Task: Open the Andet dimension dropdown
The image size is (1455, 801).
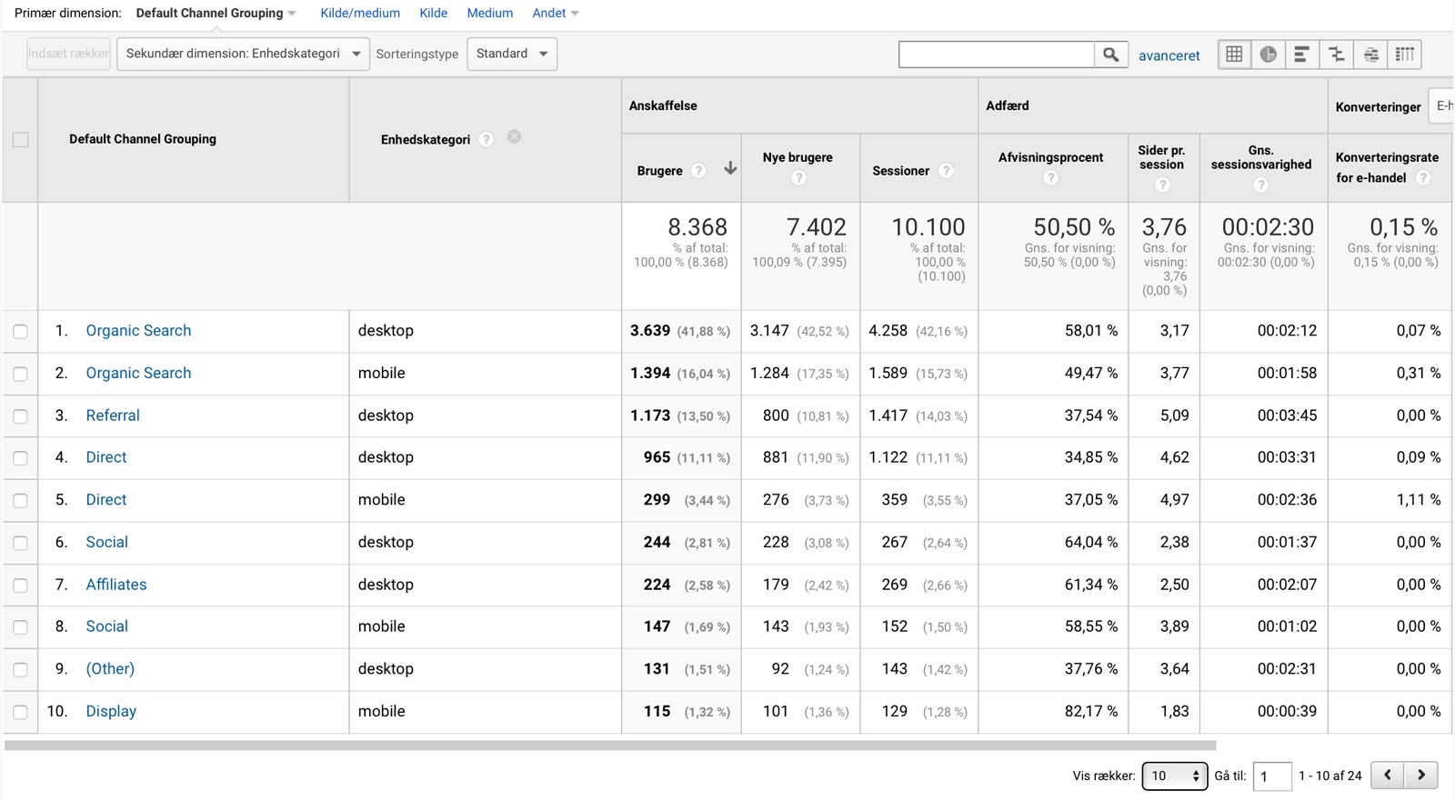Action: [x=556, y=13]
